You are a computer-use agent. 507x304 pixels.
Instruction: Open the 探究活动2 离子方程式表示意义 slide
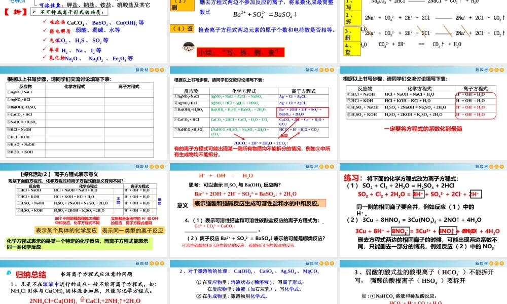84,210
